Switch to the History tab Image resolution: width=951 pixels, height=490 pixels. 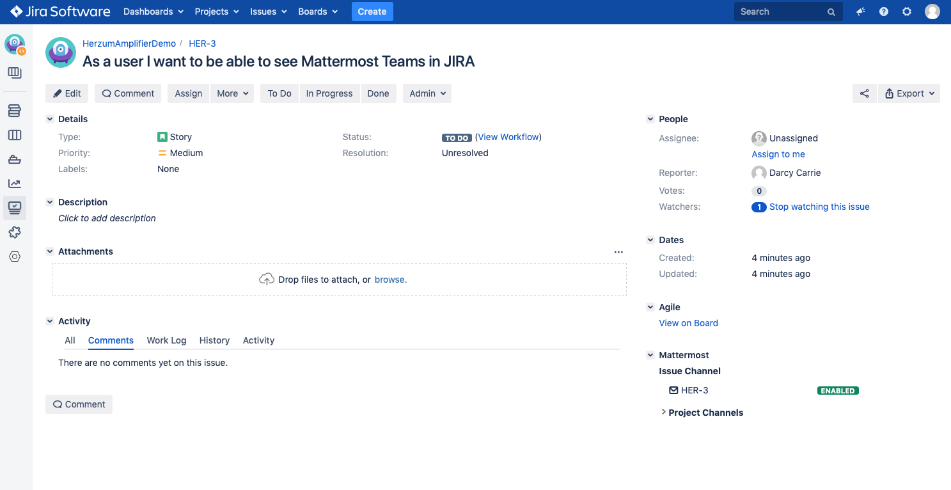214,340
